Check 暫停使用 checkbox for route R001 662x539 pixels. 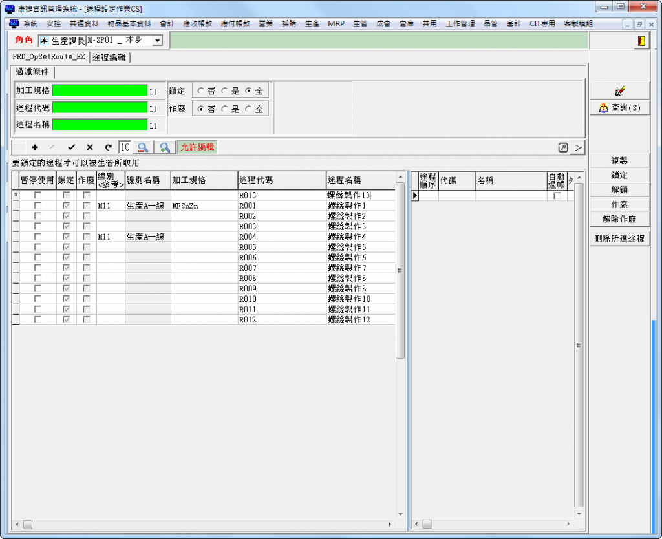38,206
